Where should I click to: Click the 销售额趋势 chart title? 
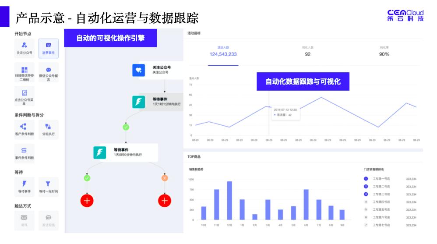pos(197,170)
